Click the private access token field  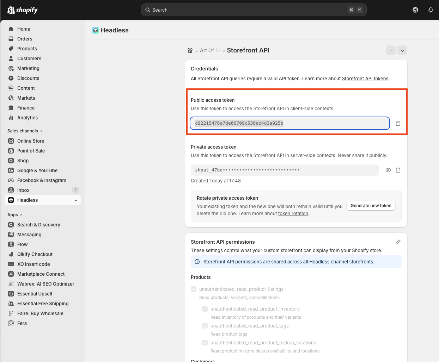[x=285, y=170]
